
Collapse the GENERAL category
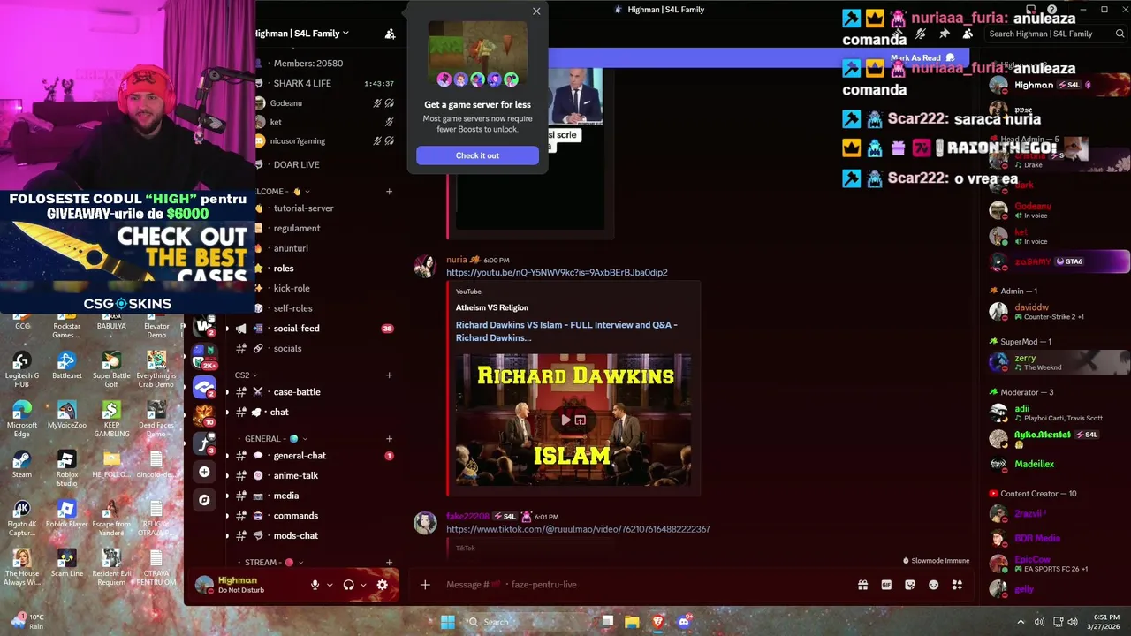(274, 439)
